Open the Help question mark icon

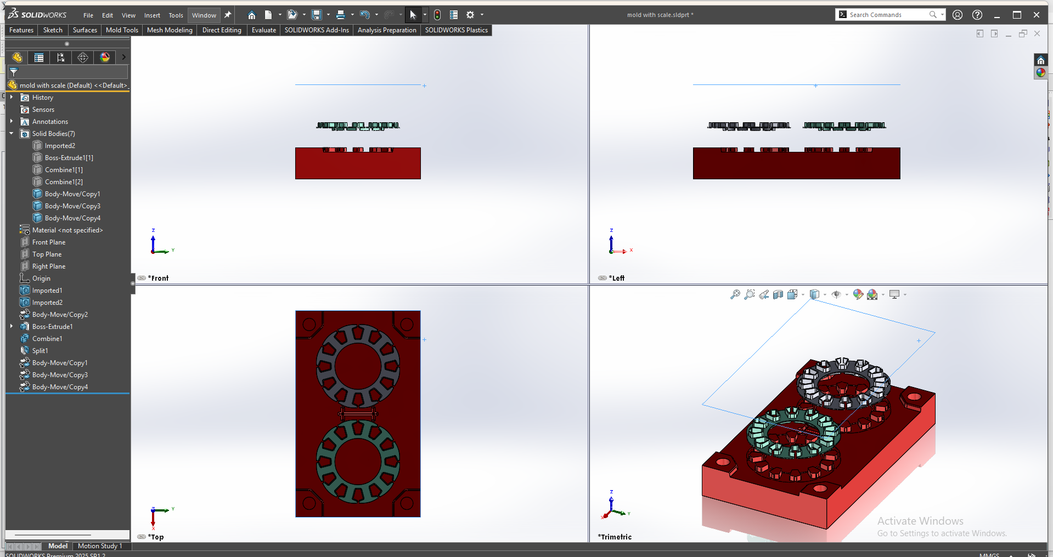pyautogui.click(x=977, y=15)
